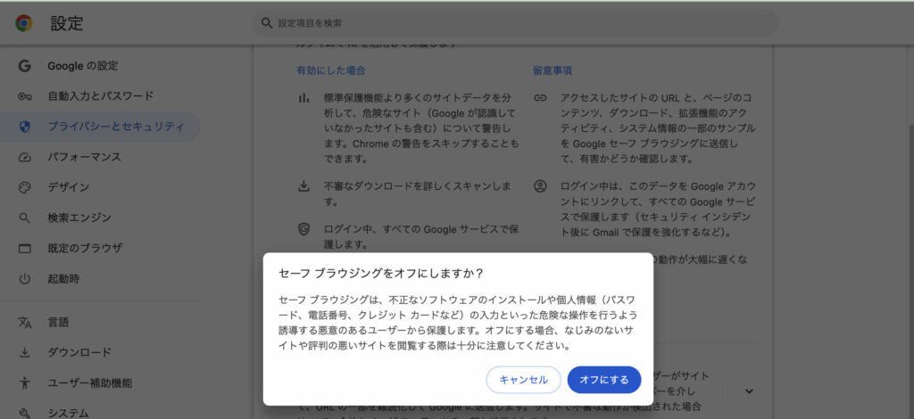914x419 pixels.
Task: Click the Google G icon in sidebar
Action: click(24, 66)
